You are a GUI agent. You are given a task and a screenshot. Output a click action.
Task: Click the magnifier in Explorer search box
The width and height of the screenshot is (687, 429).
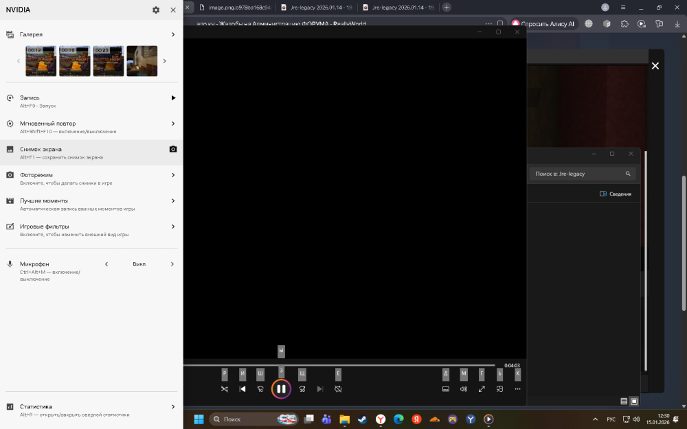(628, 174)
